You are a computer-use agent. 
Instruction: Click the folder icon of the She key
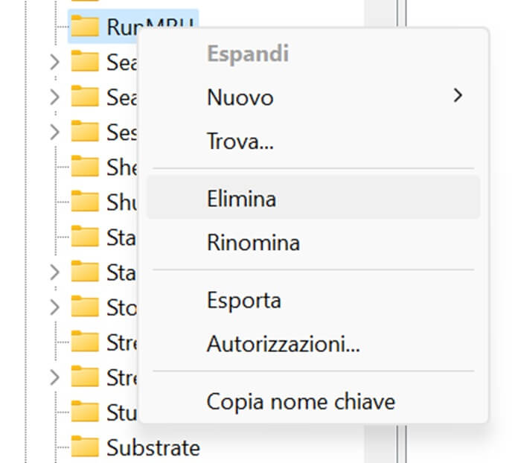[85, 166]
